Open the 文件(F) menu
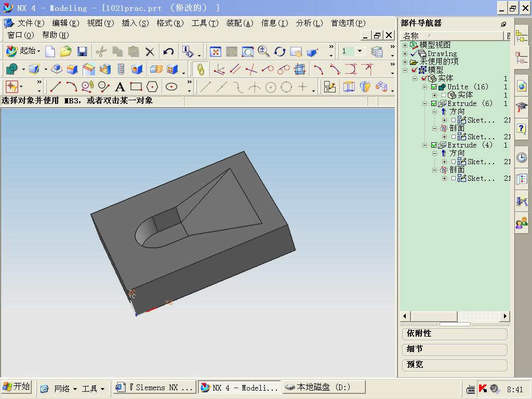The width and height of the screenshot is (532, 399). pyautogui.click(x=31, y=23)
